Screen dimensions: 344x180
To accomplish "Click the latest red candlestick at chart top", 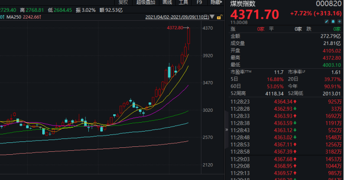I will tap(189, 36).
